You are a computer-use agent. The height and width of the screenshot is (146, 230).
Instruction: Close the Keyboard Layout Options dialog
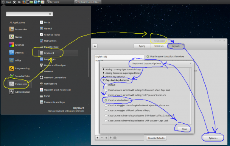[x=184, y=129]
